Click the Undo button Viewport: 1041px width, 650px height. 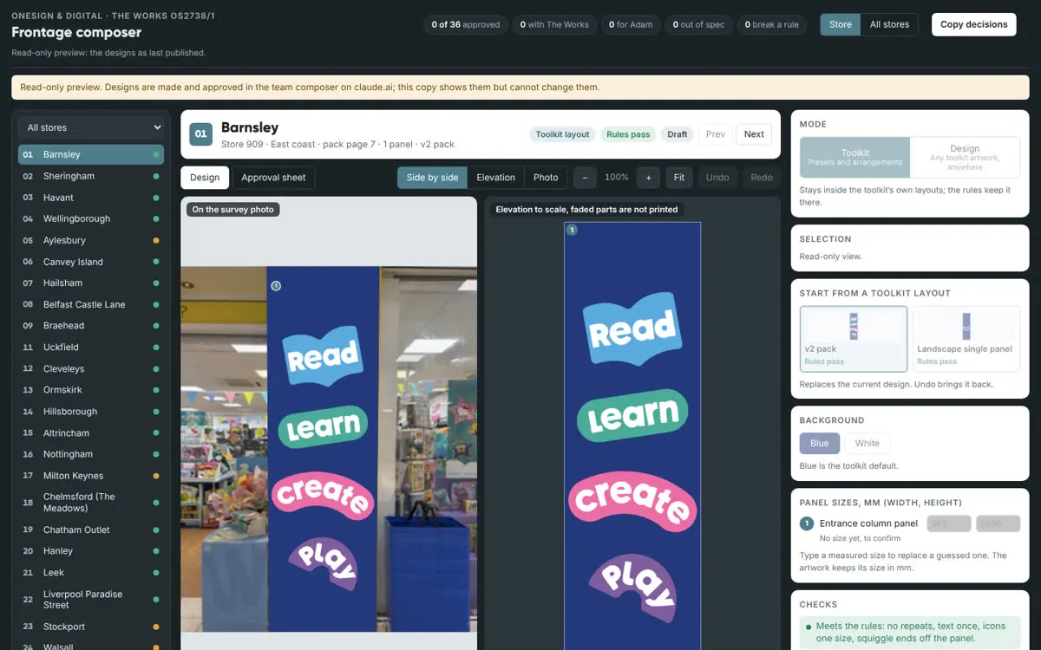717,178
